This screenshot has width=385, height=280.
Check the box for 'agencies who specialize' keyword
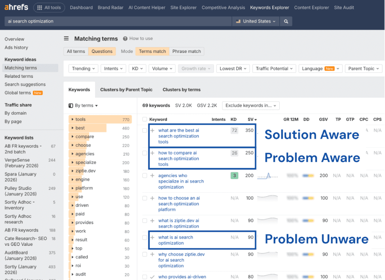point(145,176)
